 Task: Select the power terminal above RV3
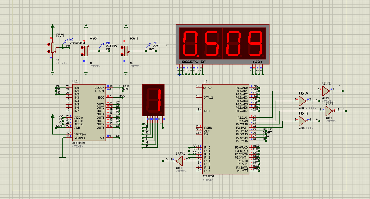click(x=126, y=26)
